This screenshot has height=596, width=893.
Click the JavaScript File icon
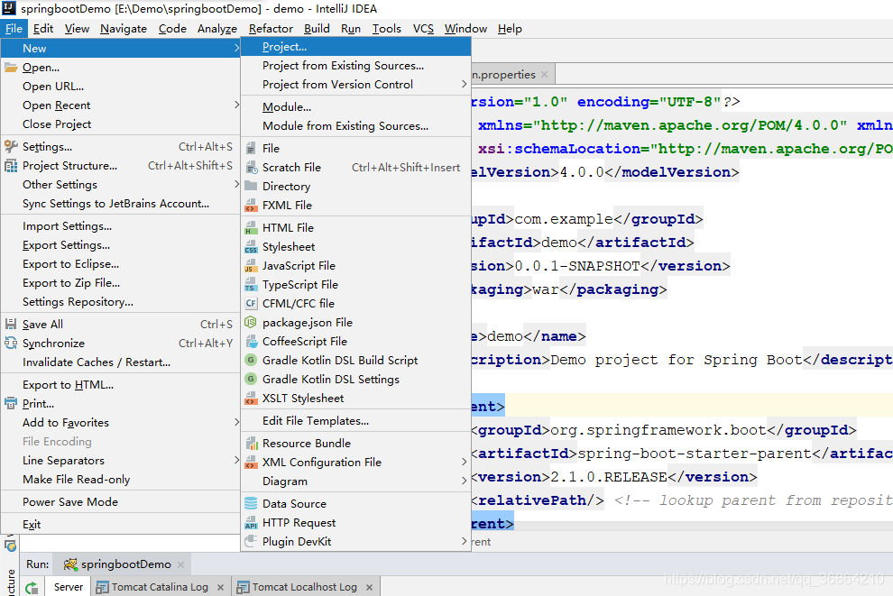[x=251, y=266]
